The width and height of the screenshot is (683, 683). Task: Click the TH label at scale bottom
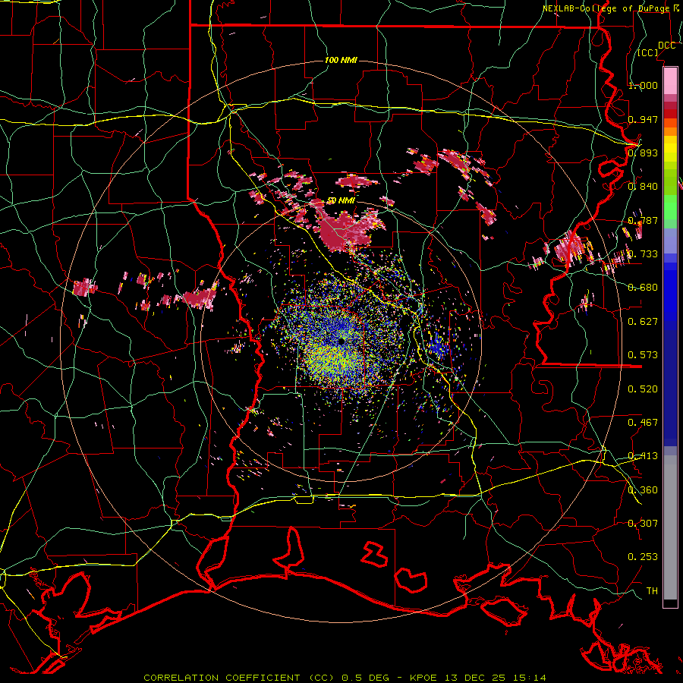(x=652, y=591)
